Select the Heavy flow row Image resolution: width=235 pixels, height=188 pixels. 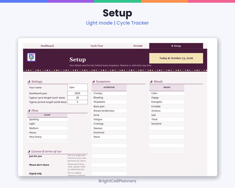(47, 133)
